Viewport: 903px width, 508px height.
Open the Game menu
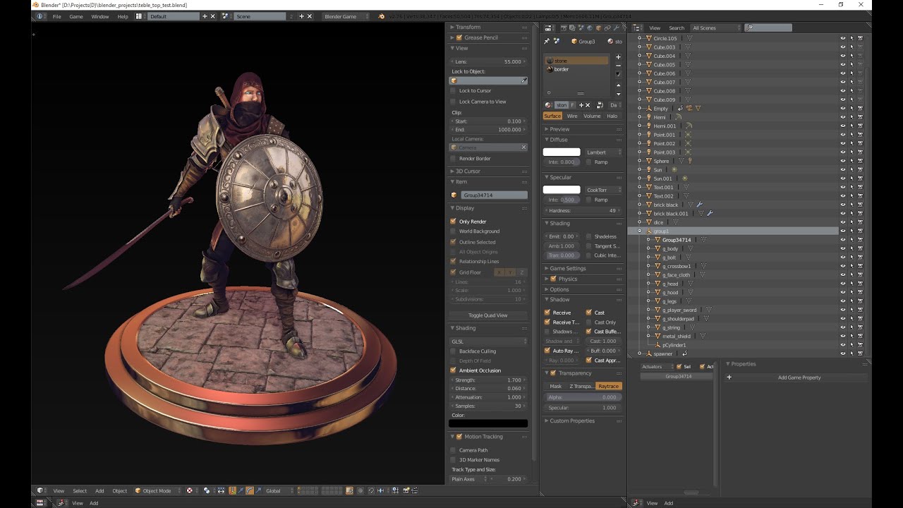(76, 16)
